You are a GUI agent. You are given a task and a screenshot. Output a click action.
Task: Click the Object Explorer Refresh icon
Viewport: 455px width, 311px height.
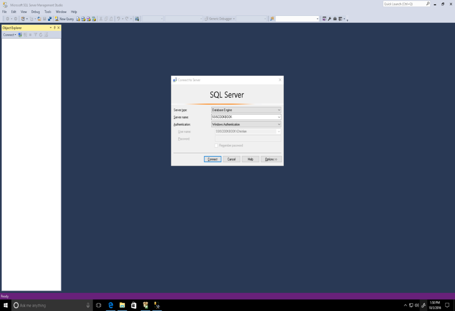click(40, 35)
